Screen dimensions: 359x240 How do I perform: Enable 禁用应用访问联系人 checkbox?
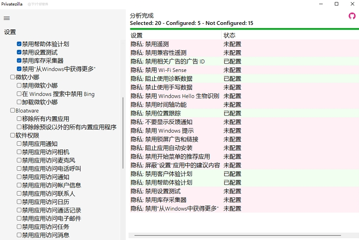19,193
